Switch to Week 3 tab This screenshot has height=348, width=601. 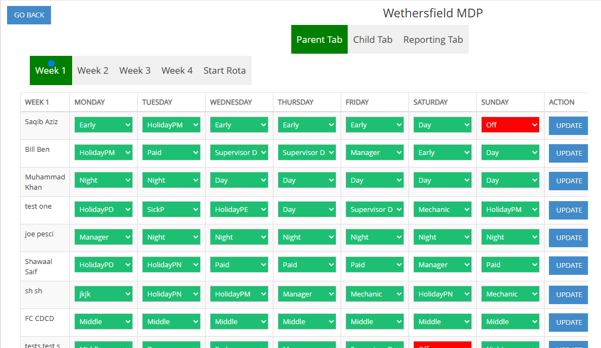[135, 70]
